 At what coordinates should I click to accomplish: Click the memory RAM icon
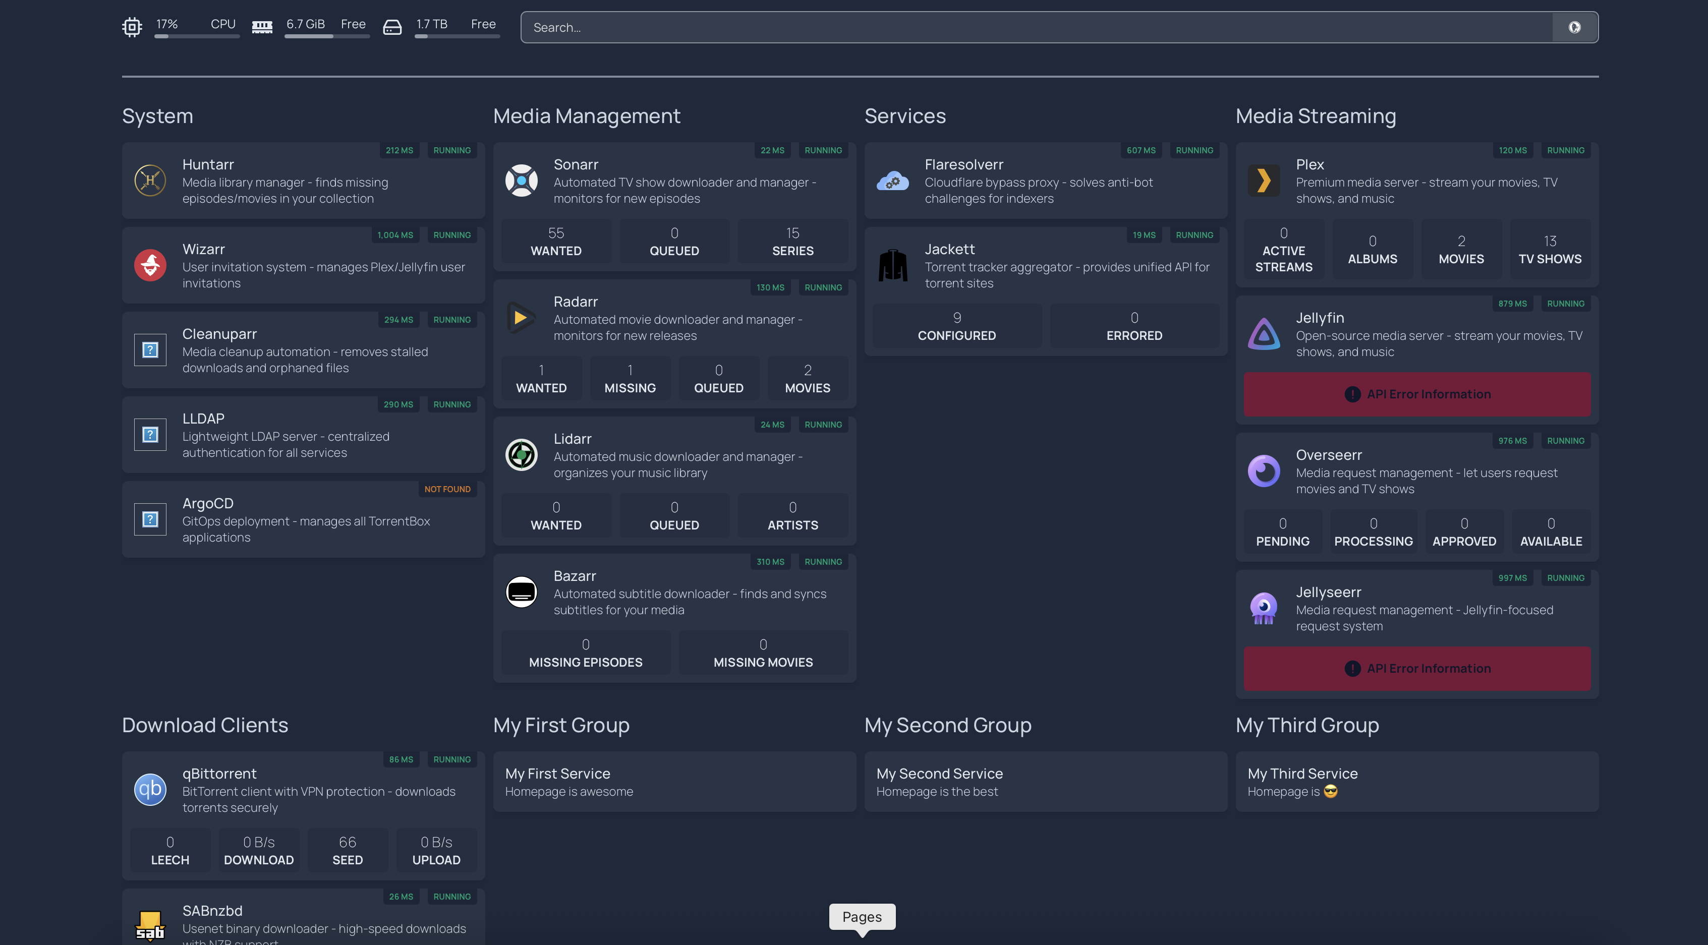[263, 27]
